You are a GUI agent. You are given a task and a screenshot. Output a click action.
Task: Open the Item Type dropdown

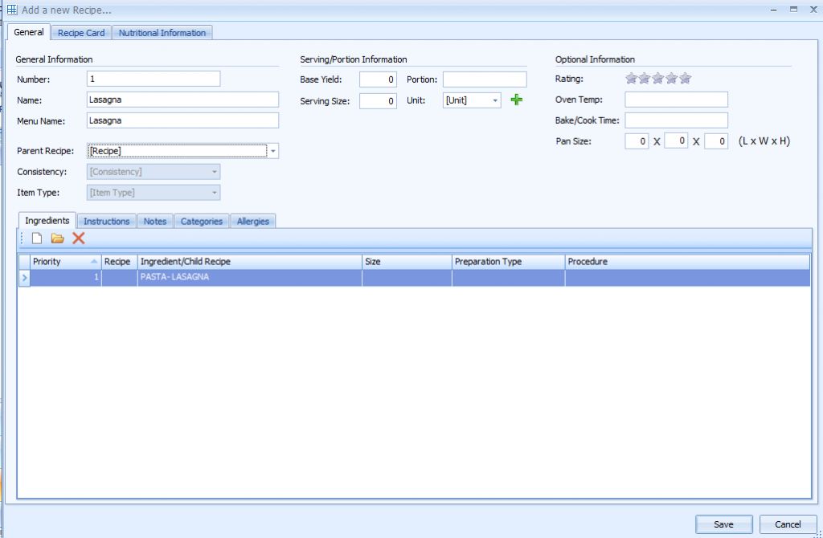pyautogui.click(x=214, y=193)
